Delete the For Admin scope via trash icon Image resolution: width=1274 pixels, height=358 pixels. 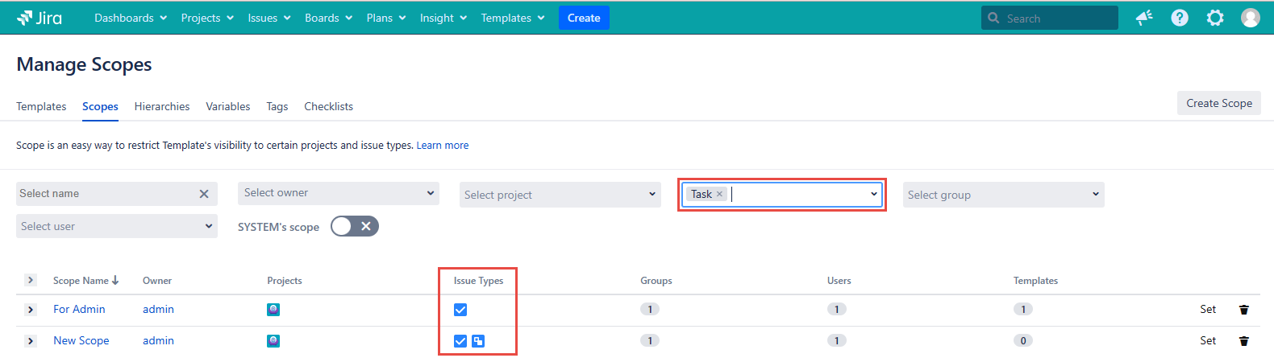click(x=1243, y=310)
